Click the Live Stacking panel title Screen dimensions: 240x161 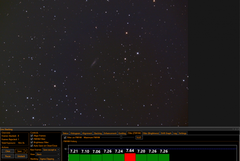[6, 129]
